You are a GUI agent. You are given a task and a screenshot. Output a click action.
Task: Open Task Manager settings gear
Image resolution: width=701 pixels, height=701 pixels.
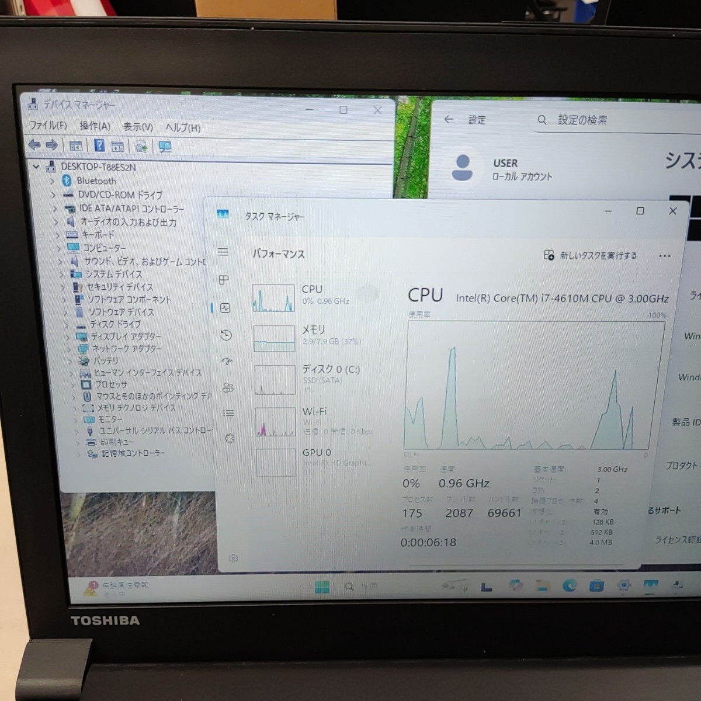(x=233, y=558)
